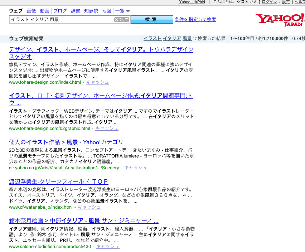Image resolution: width=305 pixels, height=252 pixels.
Task: Click URL text dir.yahoo.co.jp/Arts/Visual_Arts
Action: 64,168
